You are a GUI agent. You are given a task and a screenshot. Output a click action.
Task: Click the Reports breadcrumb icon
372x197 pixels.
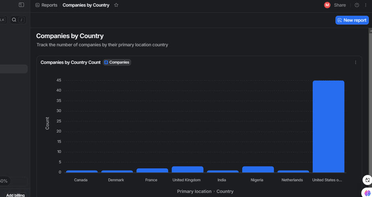pos(37,5)
